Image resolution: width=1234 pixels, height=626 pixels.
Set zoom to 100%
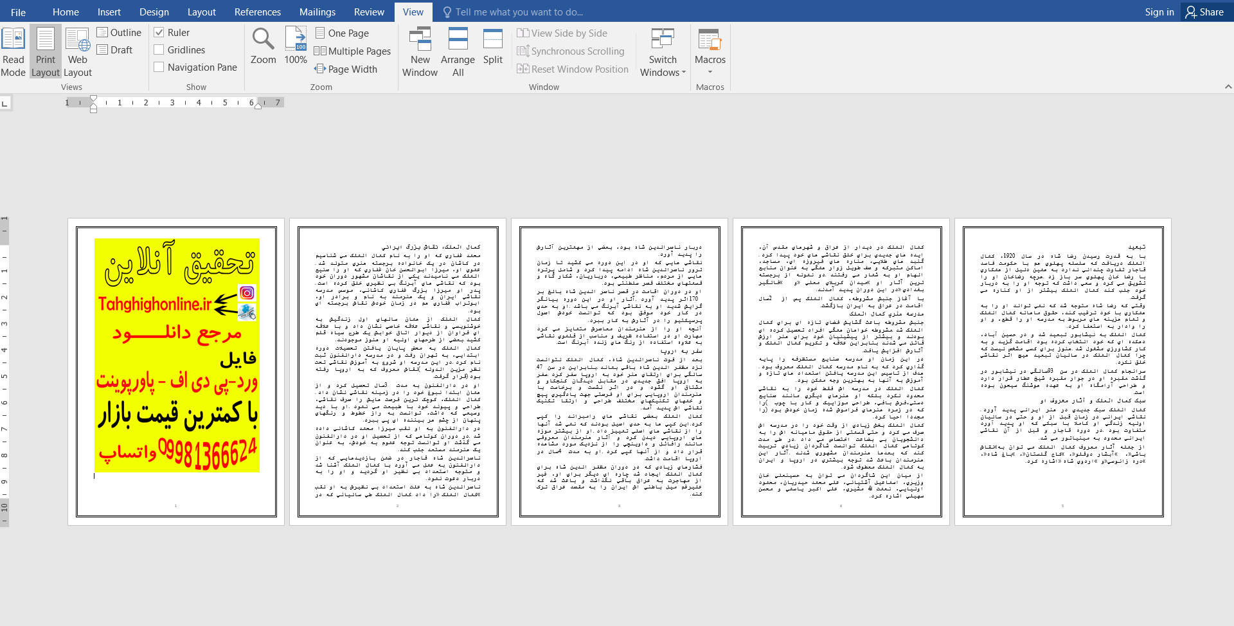[296, 46]
